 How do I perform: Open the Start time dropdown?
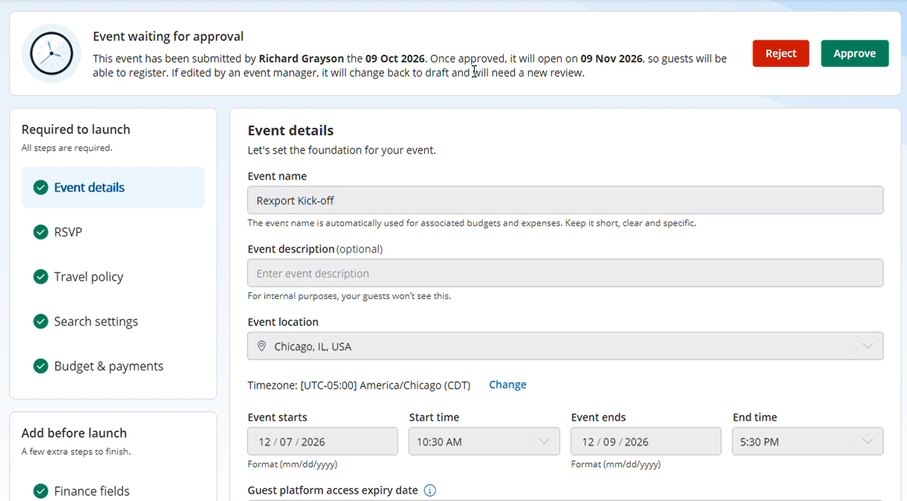tap(484, 442)
